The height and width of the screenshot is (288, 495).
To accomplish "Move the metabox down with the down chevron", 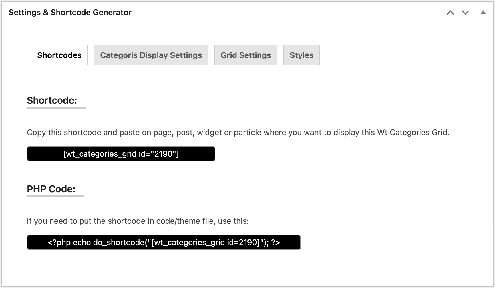I will tap(465, 13).
